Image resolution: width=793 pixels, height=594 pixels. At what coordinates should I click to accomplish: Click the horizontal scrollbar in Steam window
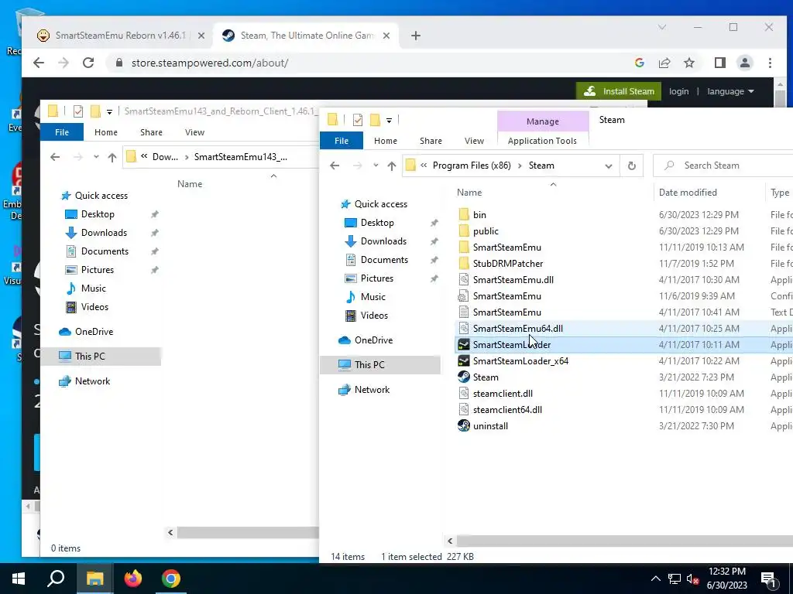624,541
